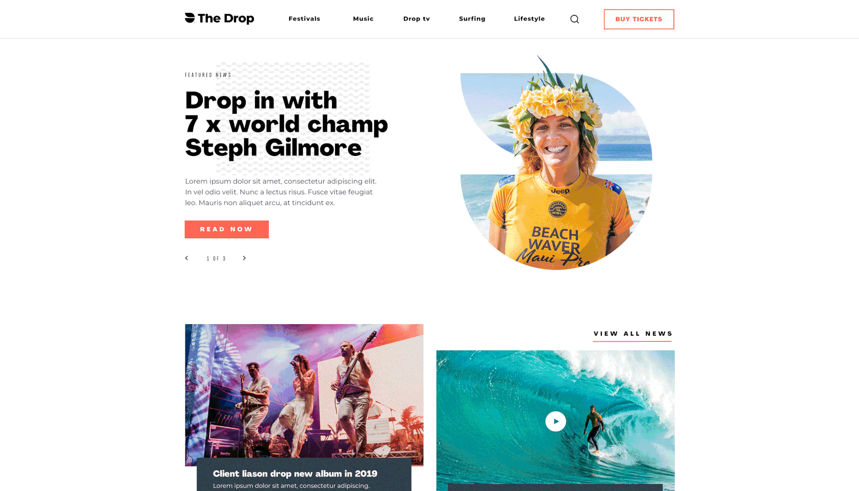Follow the View All News link
The image size is (859, 491).
(x=633, y=334)
